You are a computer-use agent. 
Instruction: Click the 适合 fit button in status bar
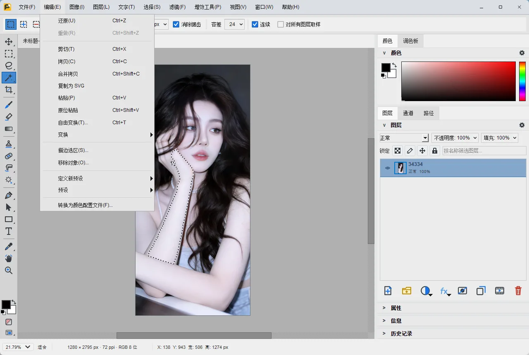43,347
